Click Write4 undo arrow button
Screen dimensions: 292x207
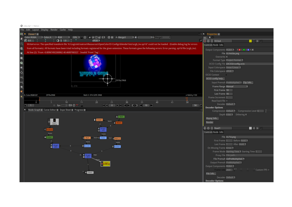[254, 41]
